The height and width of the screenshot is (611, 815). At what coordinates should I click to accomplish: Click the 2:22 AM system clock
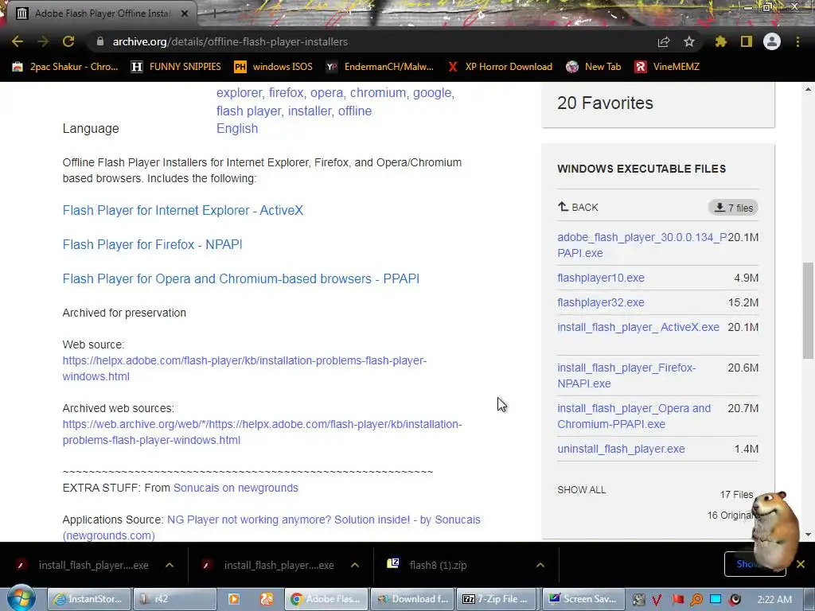[x=774, y=599]
